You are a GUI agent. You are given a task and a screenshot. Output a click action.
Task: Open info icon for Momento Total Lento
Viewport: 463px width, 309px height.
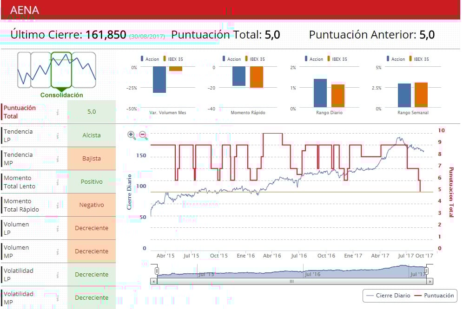[58, 182]
